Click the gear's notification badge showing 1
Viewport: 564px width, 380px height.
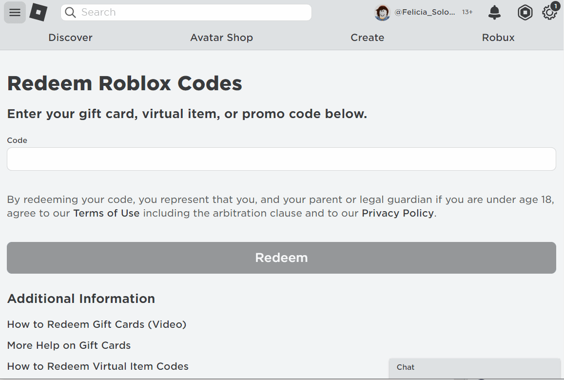(x=555, y=6)
